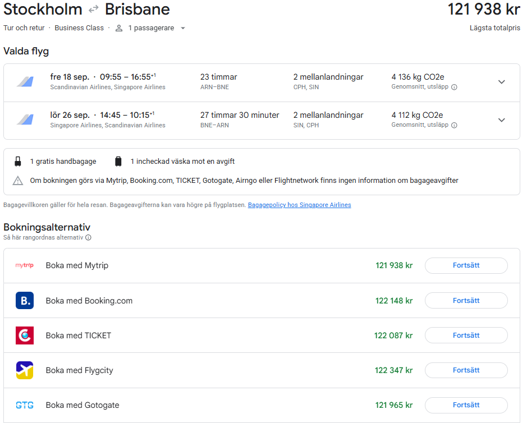Select the 122 087 kr TICKET price
The image size is (527, 423).
tap(393, 335)
